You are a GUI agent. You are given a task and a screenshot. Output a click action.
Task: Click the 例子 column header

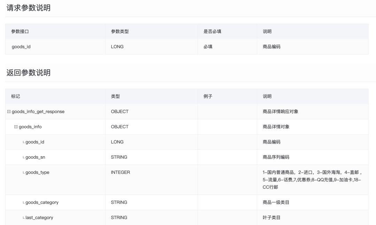(x=208, y=96)
